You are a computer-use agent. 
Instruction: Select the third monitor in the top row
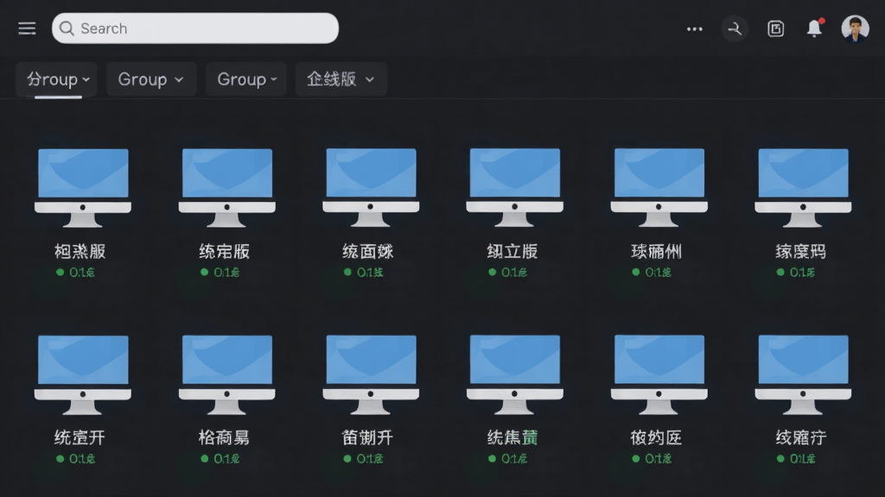pyautogui.click(x=371, y=187)
